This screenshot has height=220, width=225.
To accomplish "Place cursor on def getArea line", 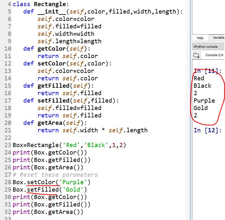I will 52,123.
